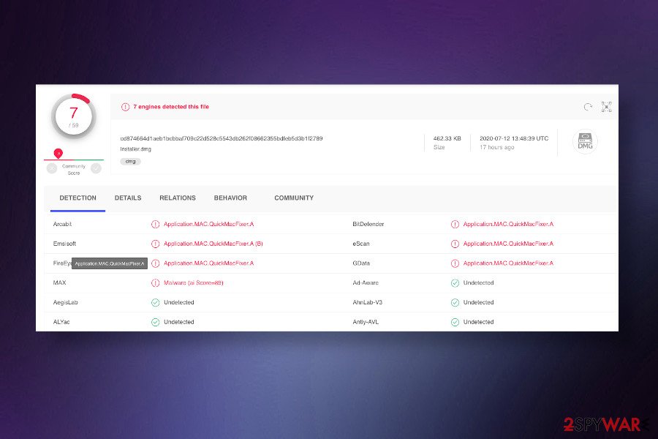Click the Installer.dmg file name
This screenshot has height=439, width=658.
(135, 149)
